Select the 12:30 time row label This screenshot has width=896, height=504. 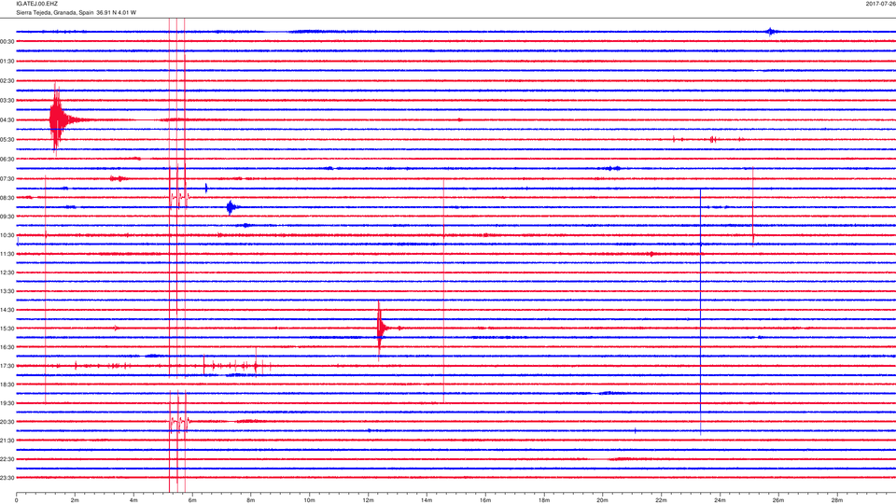(7, 273)
